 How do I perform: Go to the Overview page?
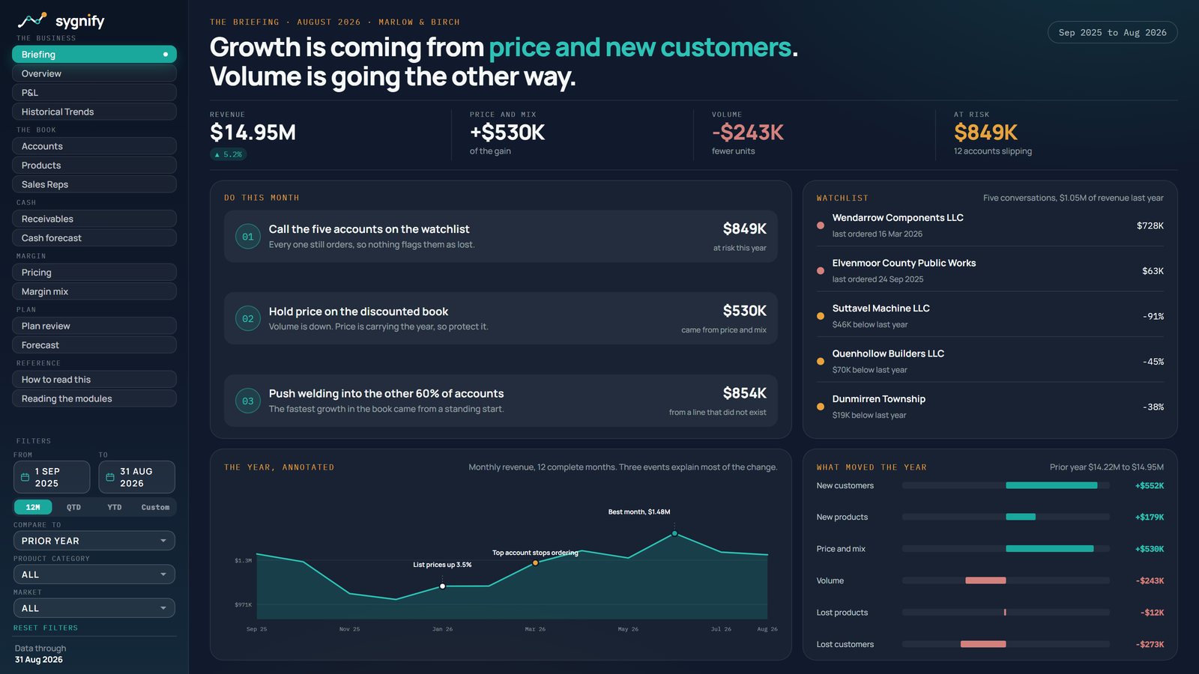click(x=94, y=73)
